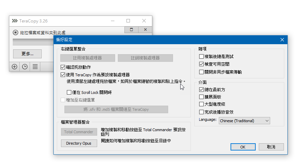The image size is (296, 165).
Task: Click the stop circle icon beside drop text
Action: tap(15, 32)
